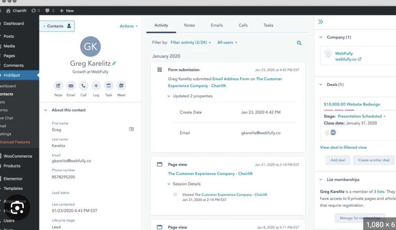Switch to the Notes tab
This screenshot has height=230, width=396.
click(189, 26)
